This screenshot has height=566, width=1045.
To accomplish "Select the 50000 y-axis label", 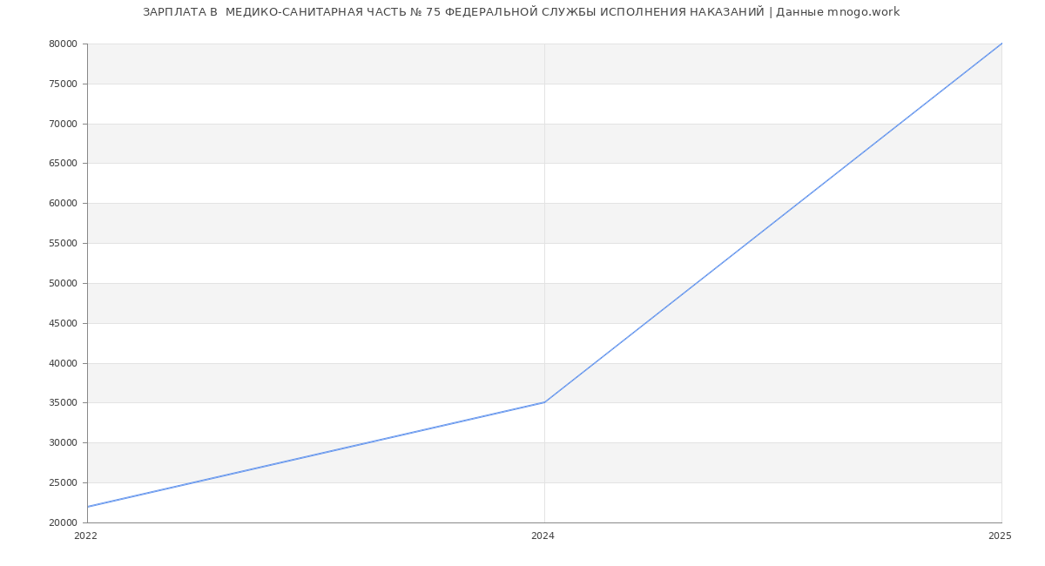I will click(63, 283).
